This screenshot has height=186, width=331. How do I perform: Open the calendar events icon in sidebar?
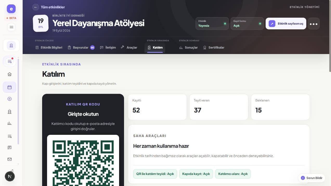10,87
